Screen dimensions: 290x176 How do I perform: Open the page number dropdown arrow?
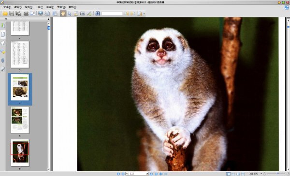click(x=147, y=174)
